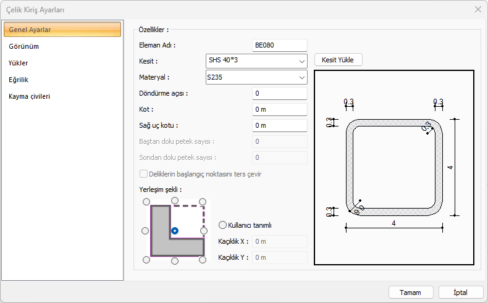This screenshot has height=303, width=488.
Task: Enable the Kullanıcı tanımlı radio option
Action: [x=223, y=225]
